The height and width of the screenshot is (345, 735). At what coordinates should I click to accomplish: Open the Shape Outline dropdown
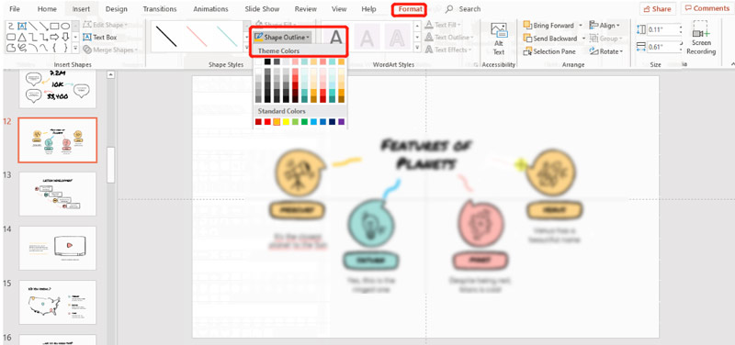point(282,37)
